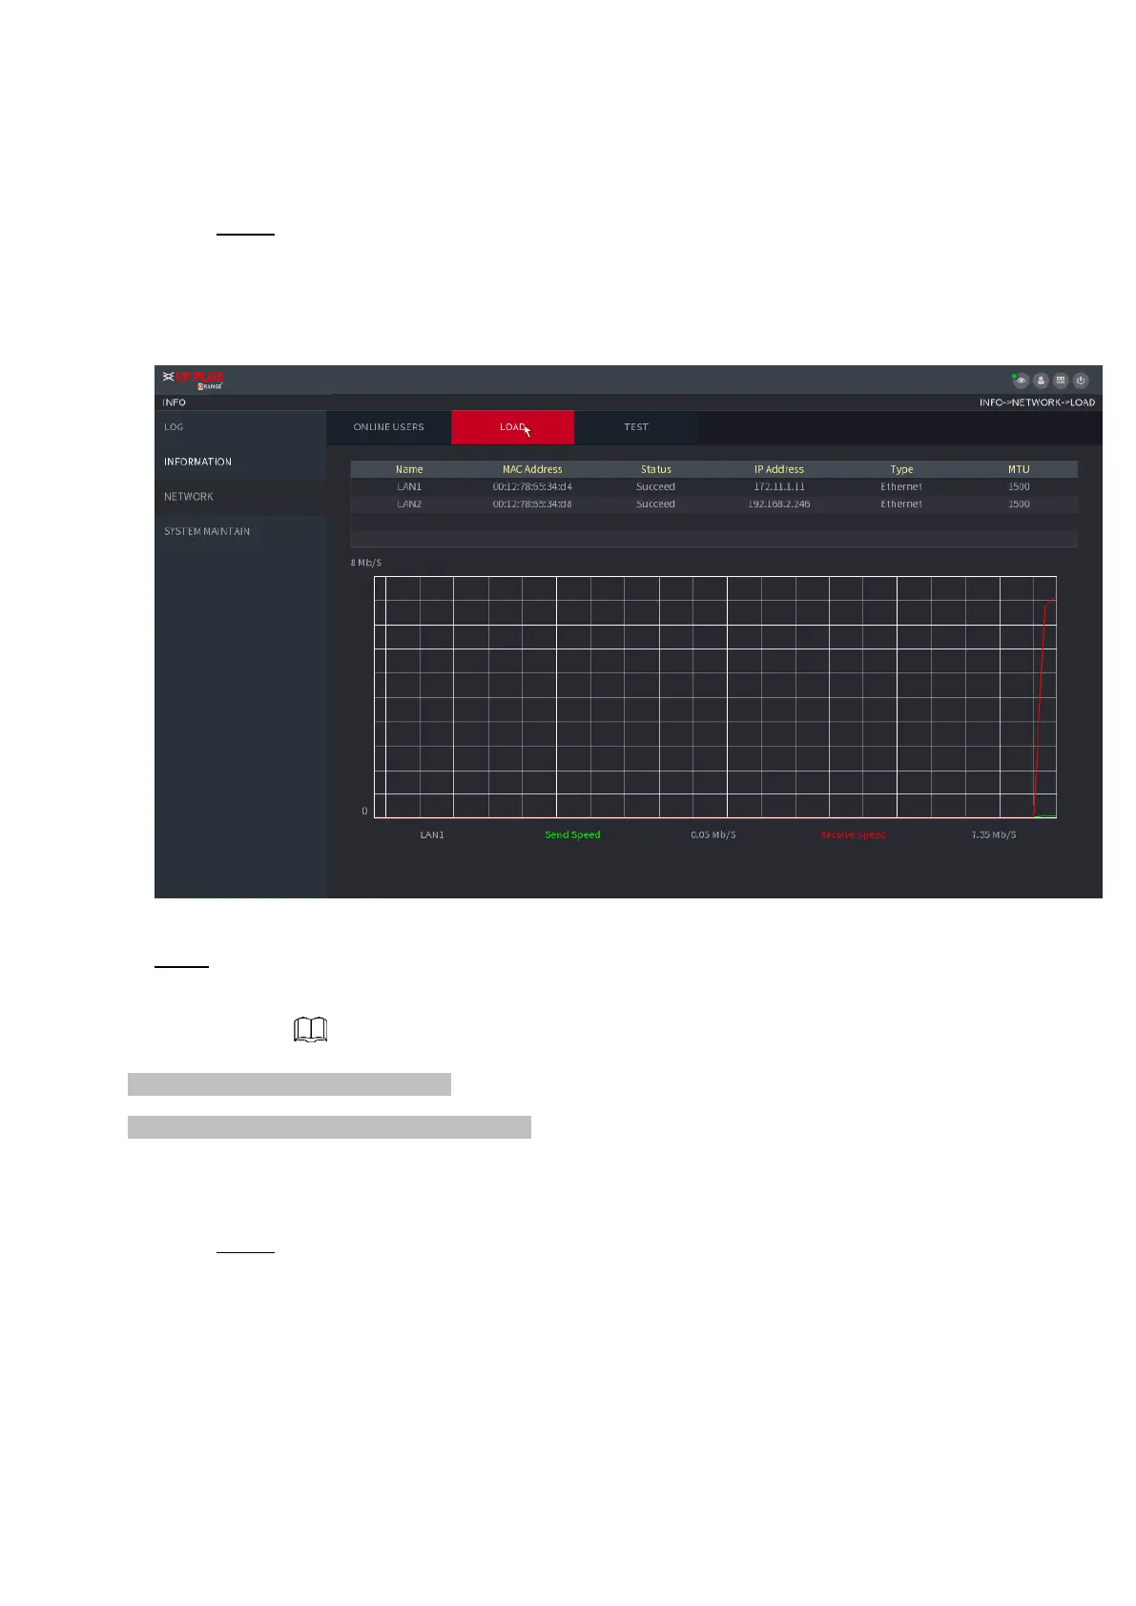Click the MTU column header

[1019, 469]
